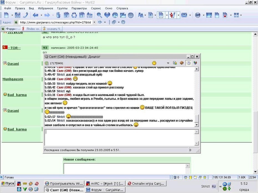The height and width of the screenshot is (193, 258).
Task: Open Search with the magnifier icon
Action: pyautogui.click(x=99, y=15)
